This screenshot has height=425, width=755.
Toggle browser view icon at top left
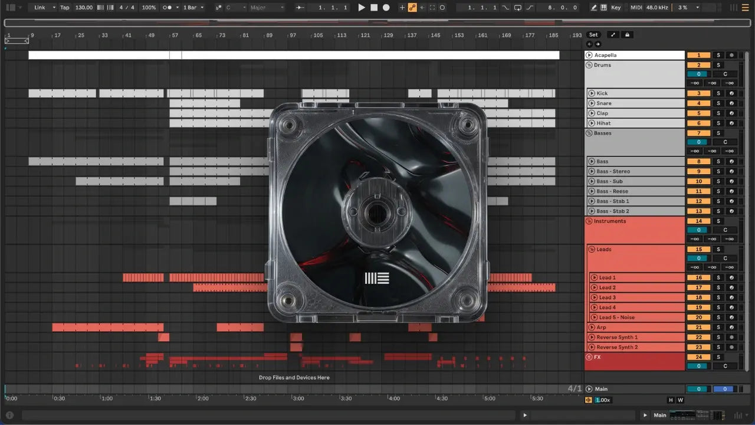11,8
